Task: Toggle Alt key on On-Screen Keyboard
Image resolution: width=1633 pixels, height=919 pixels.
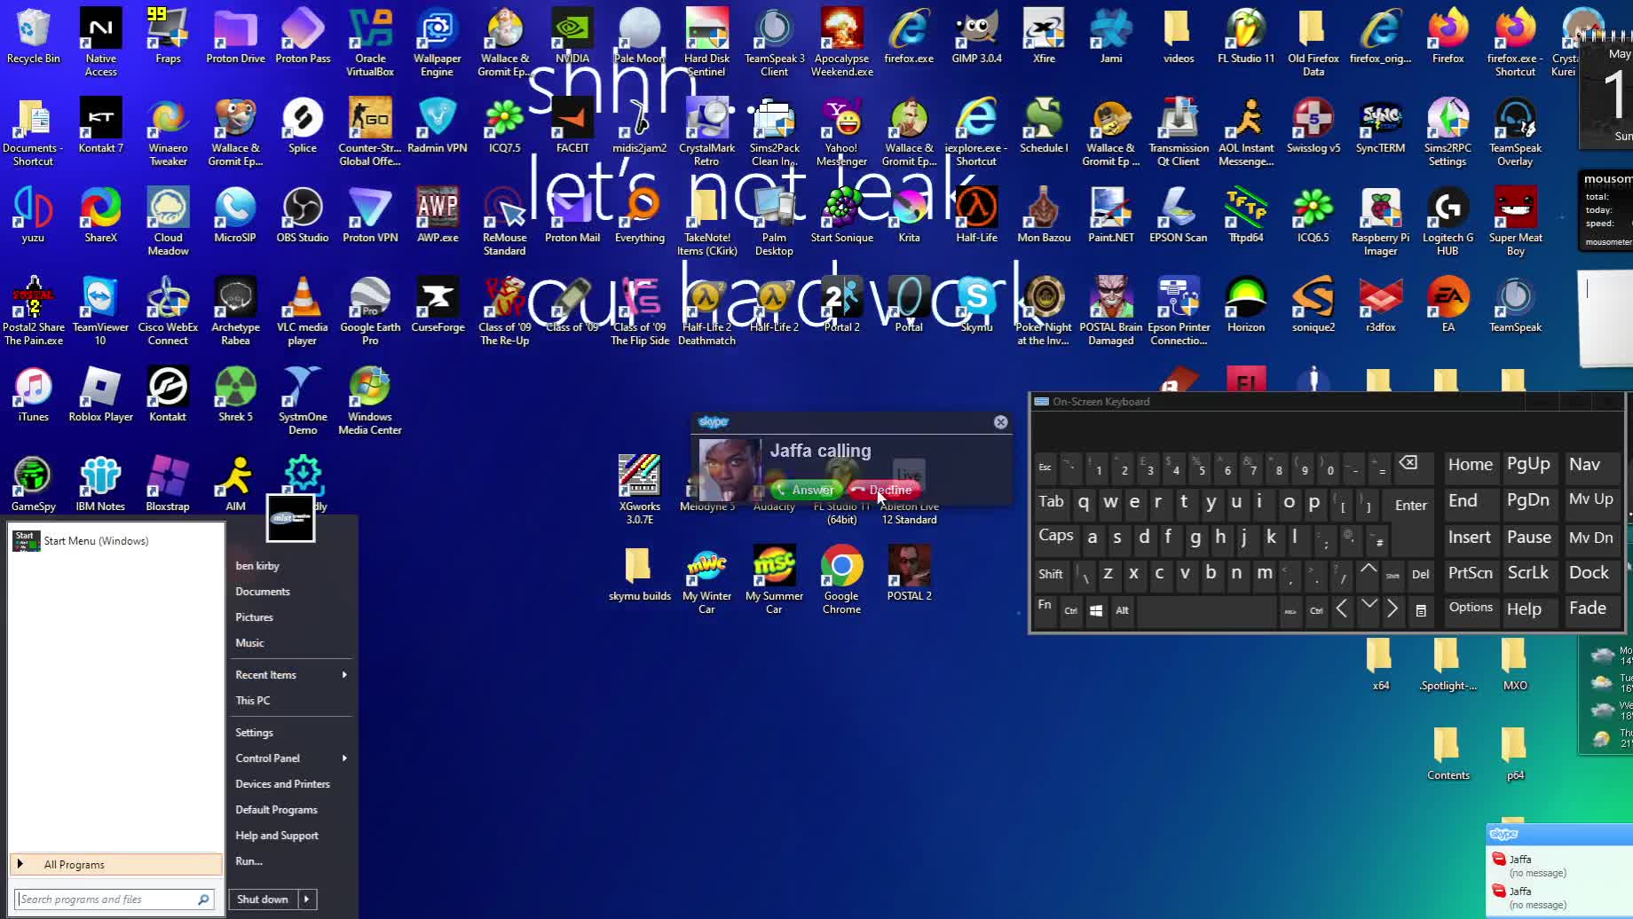Action: (1122, 610)
